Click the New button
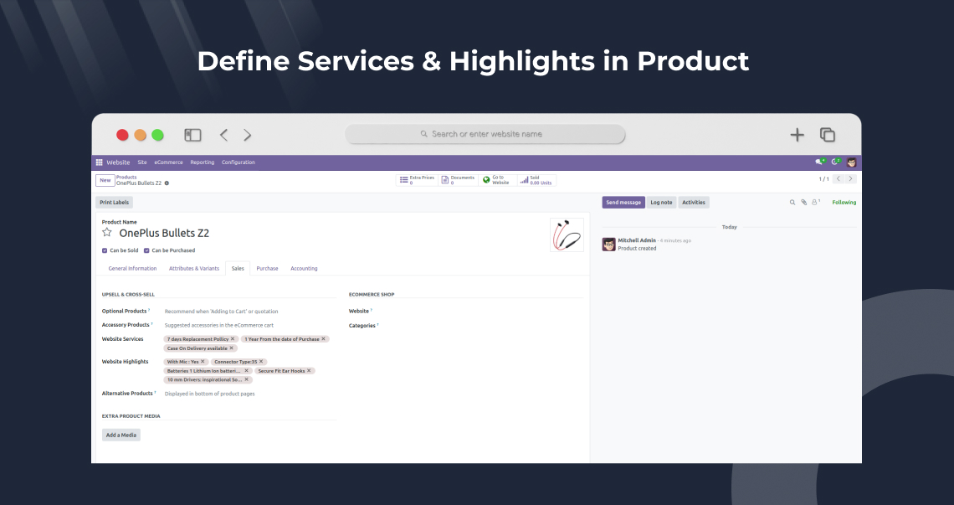Screen dimensions: 954x505 (x=105, y=180)
